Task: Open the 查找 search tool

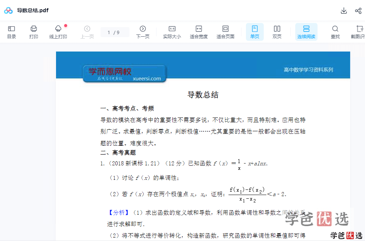Action: (335, 32)
